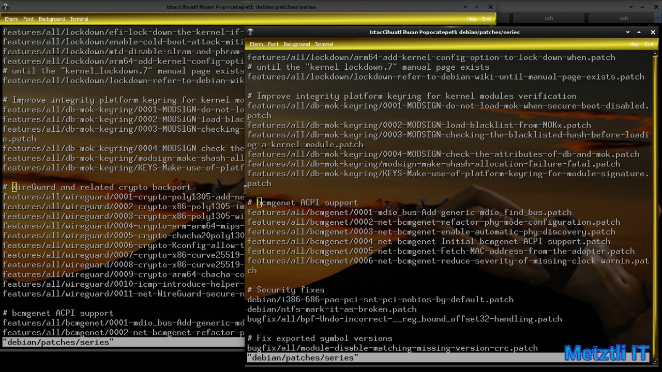Image resolution: width=662 pixels, height=372 pixels.
Task: Click '0003-net-bcmgenet-enable-automatic-phy-discovery.patch' line
Action: [x=431, y=232]
